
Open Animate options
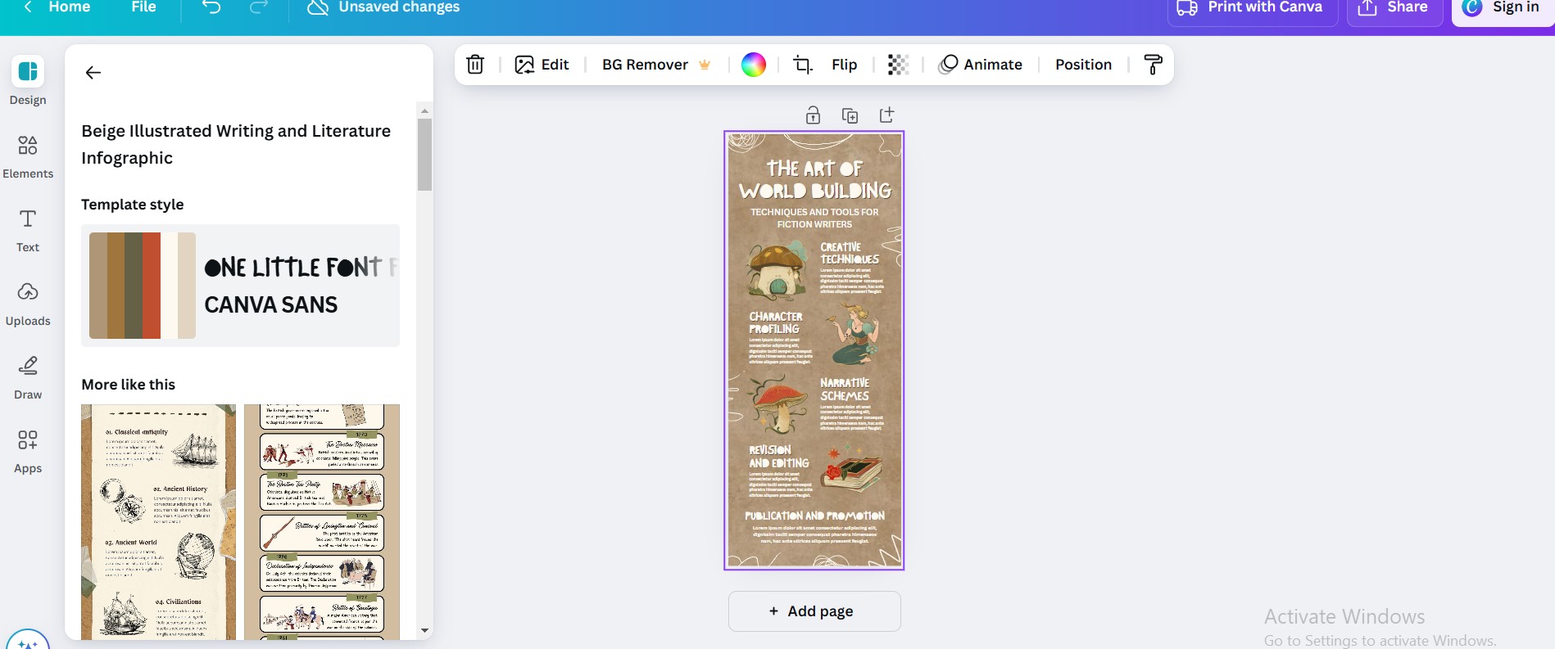(x=982, y=65)
